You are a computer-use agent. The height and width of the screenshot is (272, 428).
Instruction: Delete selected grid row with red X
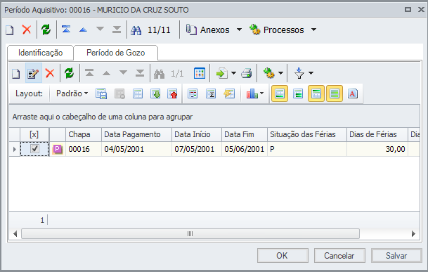click(50, 73)
